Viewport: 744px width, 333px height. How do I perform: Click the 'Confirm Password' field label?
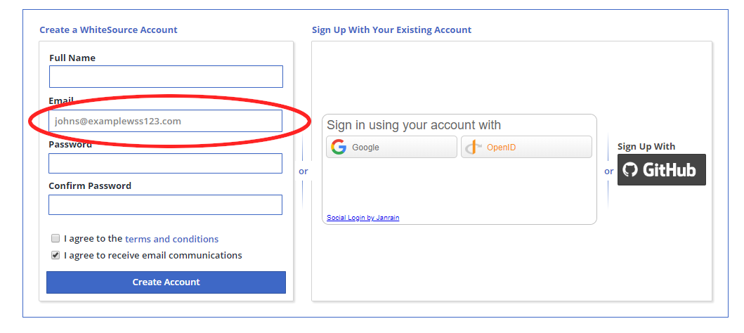point(90,186)
